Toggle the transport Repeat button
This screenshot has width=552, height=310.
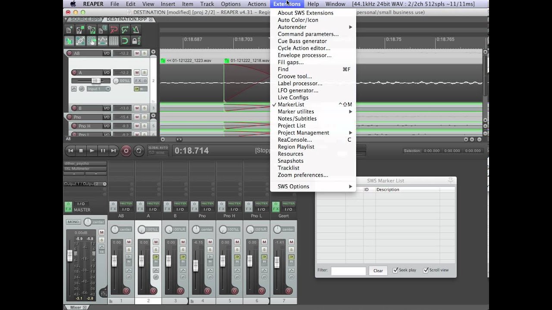click(139, 151)
